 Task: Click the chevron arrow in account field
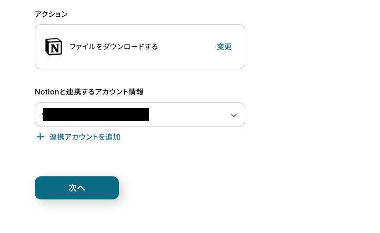pos(234,115)
